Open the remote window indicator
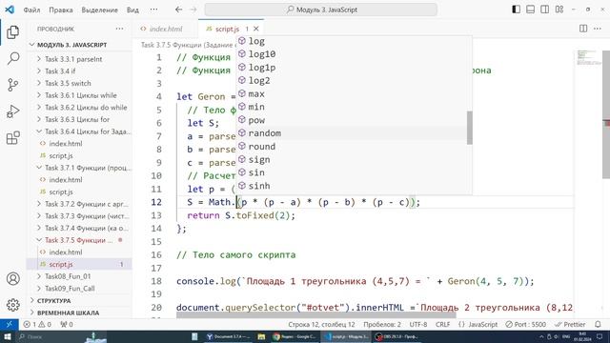610x343 pixels. click(9, 324)
